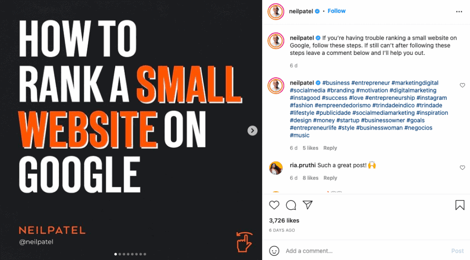The width and height of the screenshot is (470, 260).
Task: Save post with the bookmark icon
Action: (x=459, y=205)
